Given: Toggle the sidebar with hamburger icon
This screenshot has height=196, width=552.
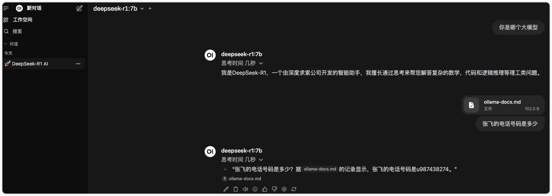Looking at the screenshot, I should click(x=6, y=8).
